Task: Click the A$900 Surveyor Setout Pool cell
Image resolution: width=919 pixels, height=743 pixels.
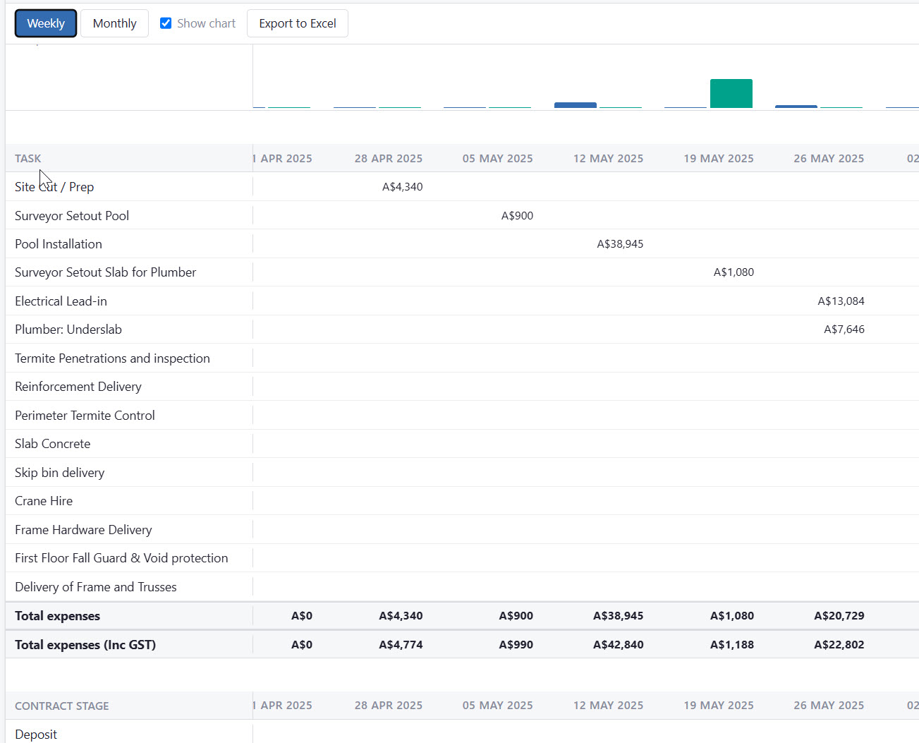Action: tap(517, 216)
